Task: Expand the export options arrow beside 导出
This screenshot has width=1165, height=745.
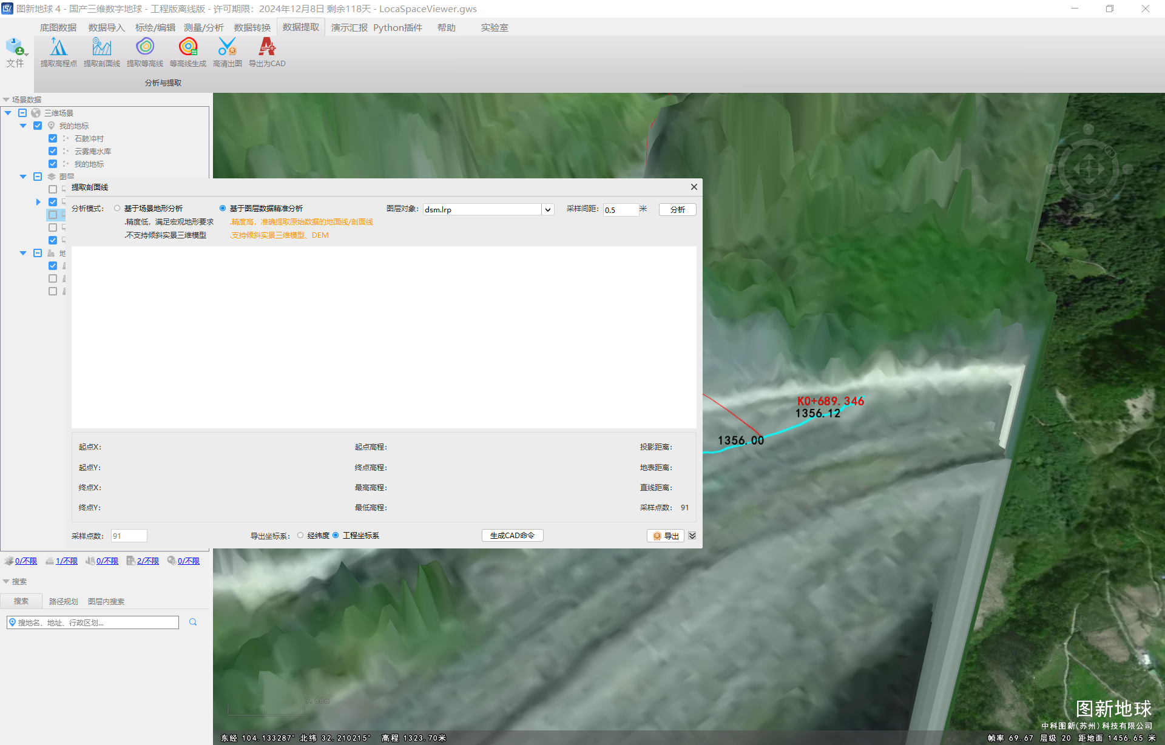Action: pos(692,536)
